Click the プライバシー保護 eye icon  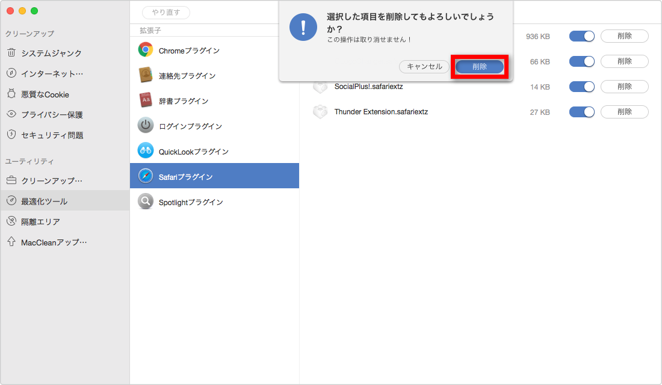pos(11,114)
